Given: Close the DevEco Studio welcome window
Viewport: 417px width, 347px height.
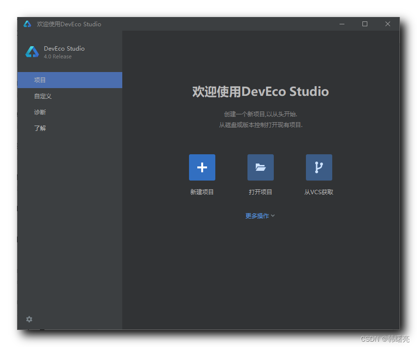Looking at the screenshot, I should 388,24.
